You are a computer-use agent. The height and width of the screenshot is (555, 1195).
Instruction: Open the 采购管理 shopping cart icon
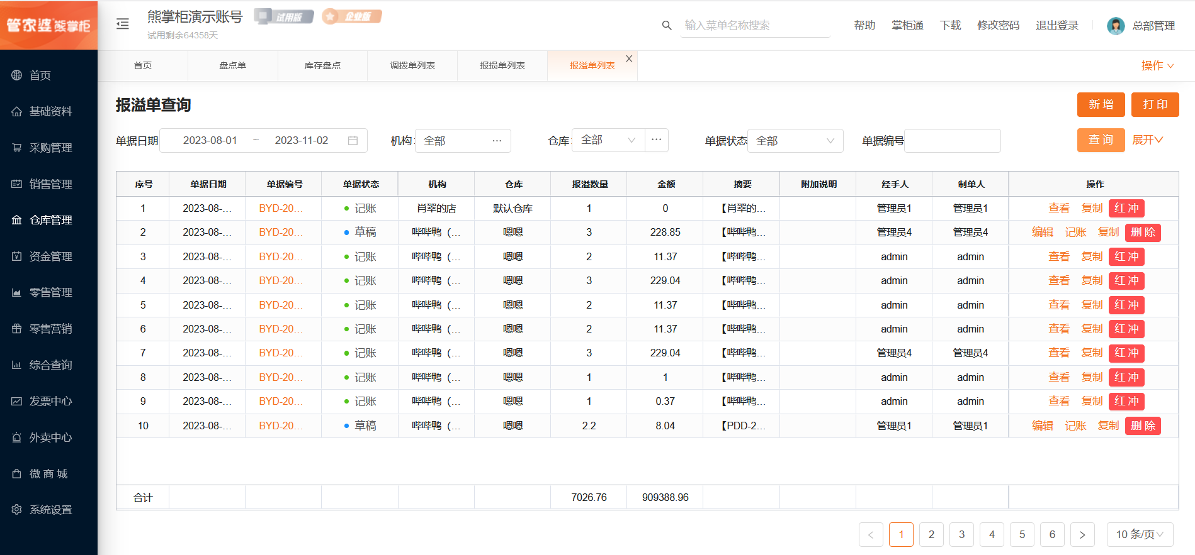[17, 148]
